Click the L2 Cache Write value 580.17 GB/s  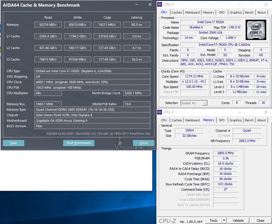pyautogui.click(x=78, y=48)
